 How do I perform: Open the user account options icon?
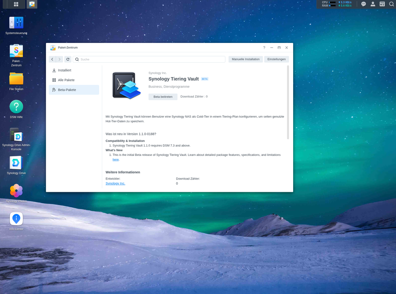click(x=373, y=4)
